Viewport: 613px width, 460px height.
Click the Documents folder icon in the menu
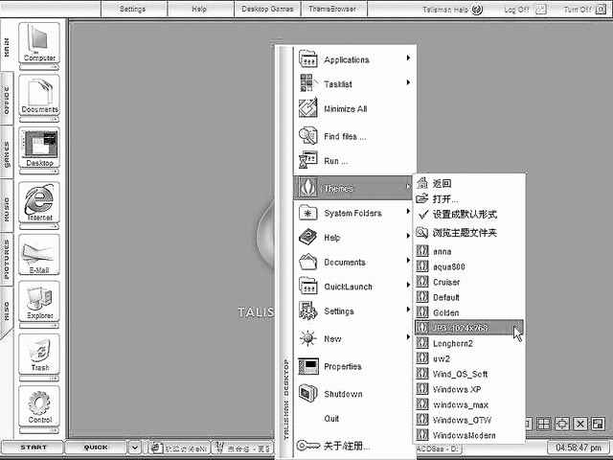tap(308, 262)
